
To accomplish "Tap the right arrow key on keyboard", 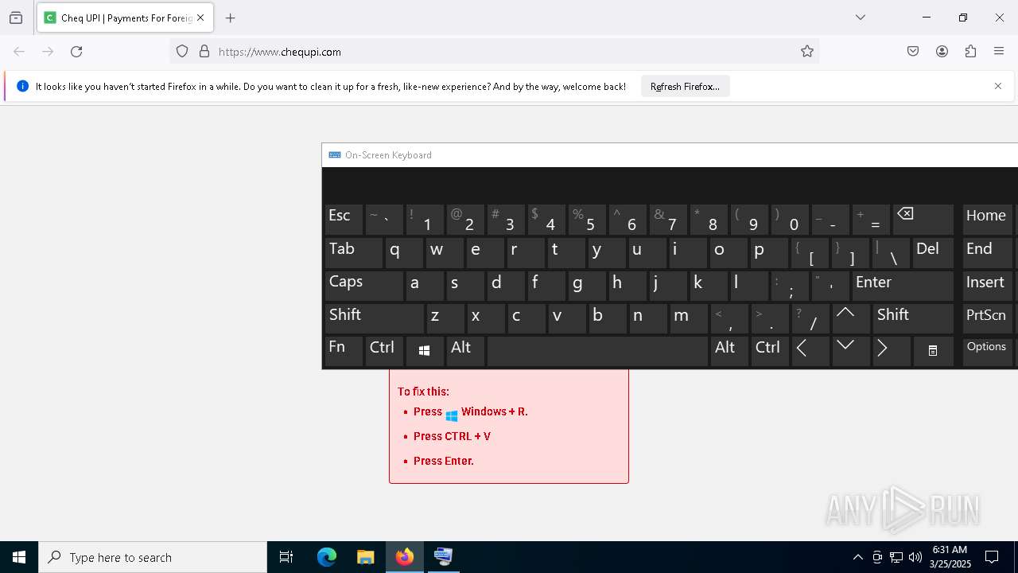I will [892, 351].
